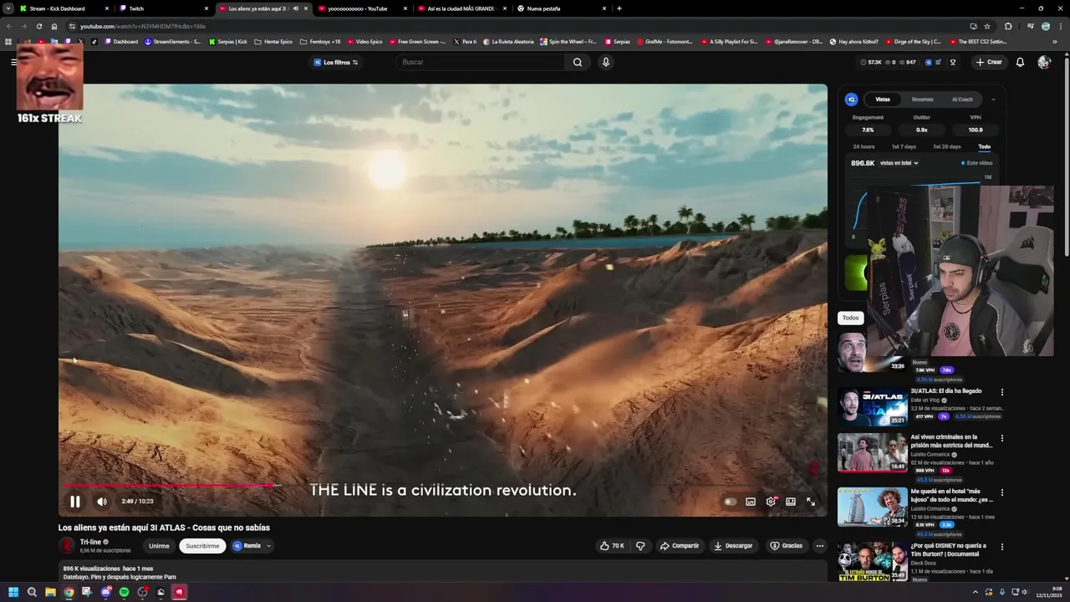Select the AI Coach tab
Screen dimensions: 1070x602
click(963, 99)
